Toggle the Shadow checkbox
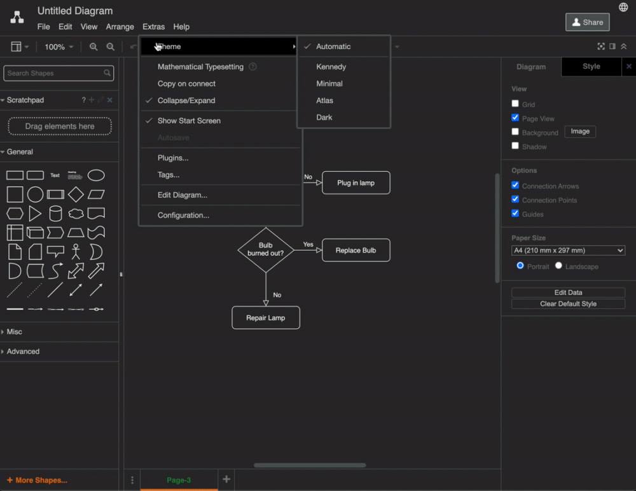Screen dimensions: 636x491 tap(515, 146)
